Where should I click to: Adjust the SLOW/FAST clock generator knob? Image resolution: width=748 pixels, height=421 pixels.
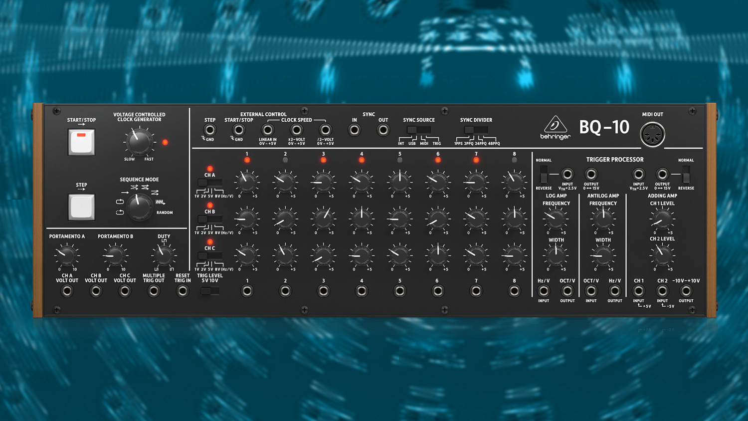(139, 142)
